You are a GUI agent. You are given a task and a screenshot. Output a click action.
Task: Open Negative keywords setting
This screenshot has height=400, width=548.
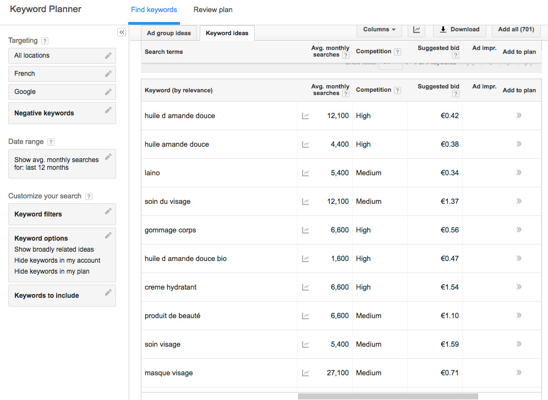62,113
